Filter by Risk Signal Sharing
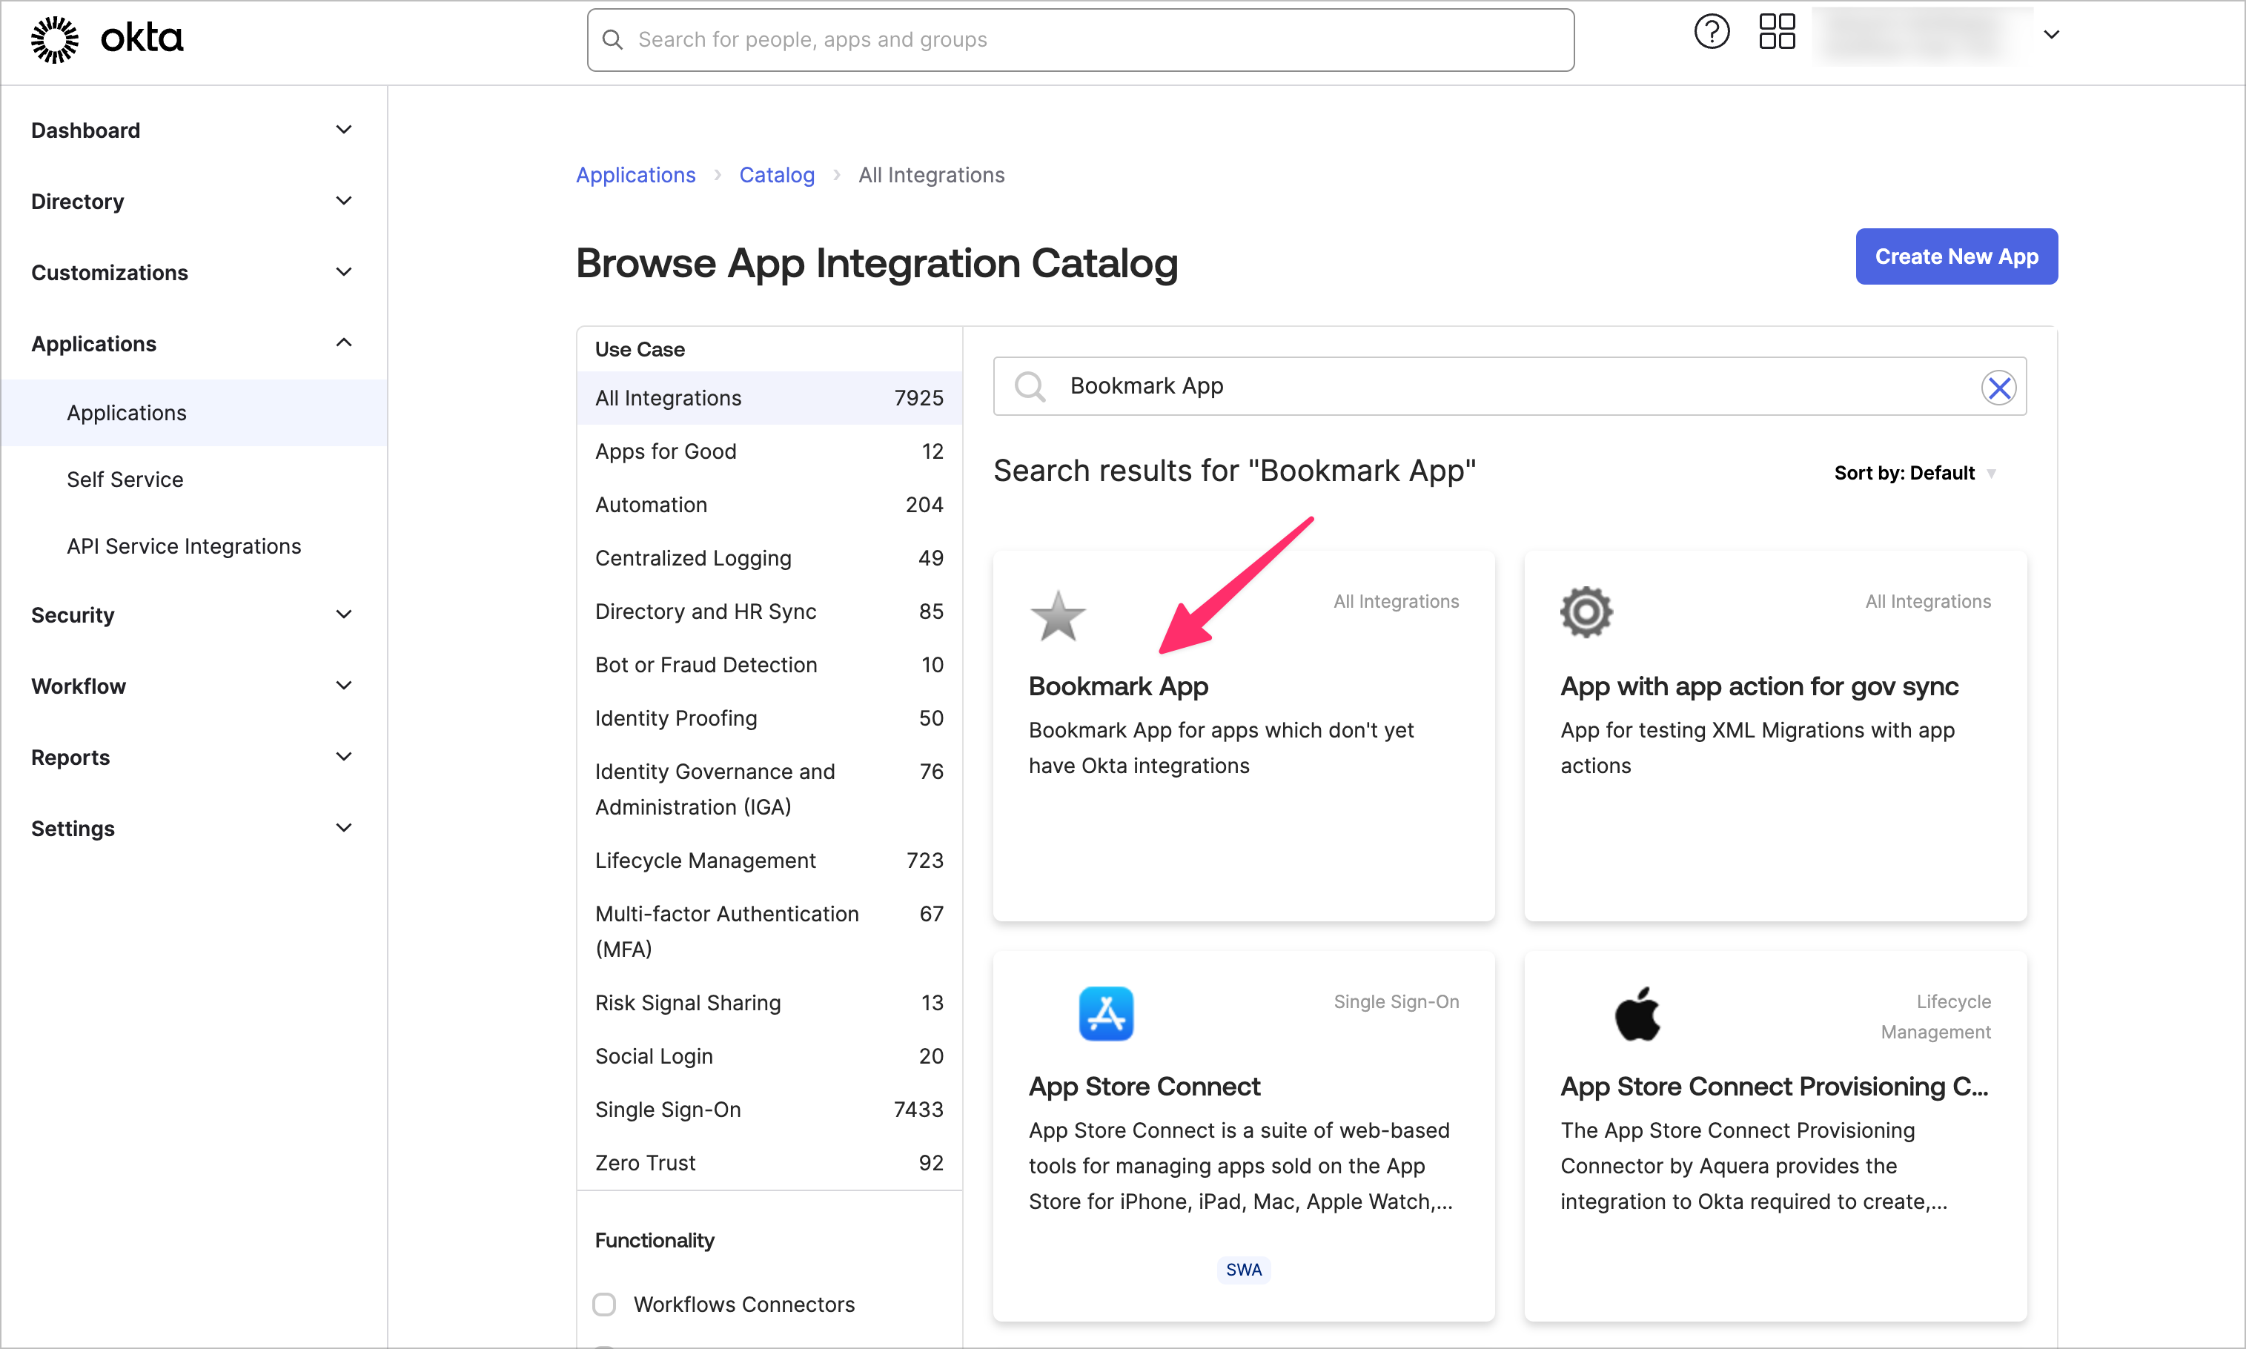The height and width of the screenshot is (1349, 2246). [769, 1003]
